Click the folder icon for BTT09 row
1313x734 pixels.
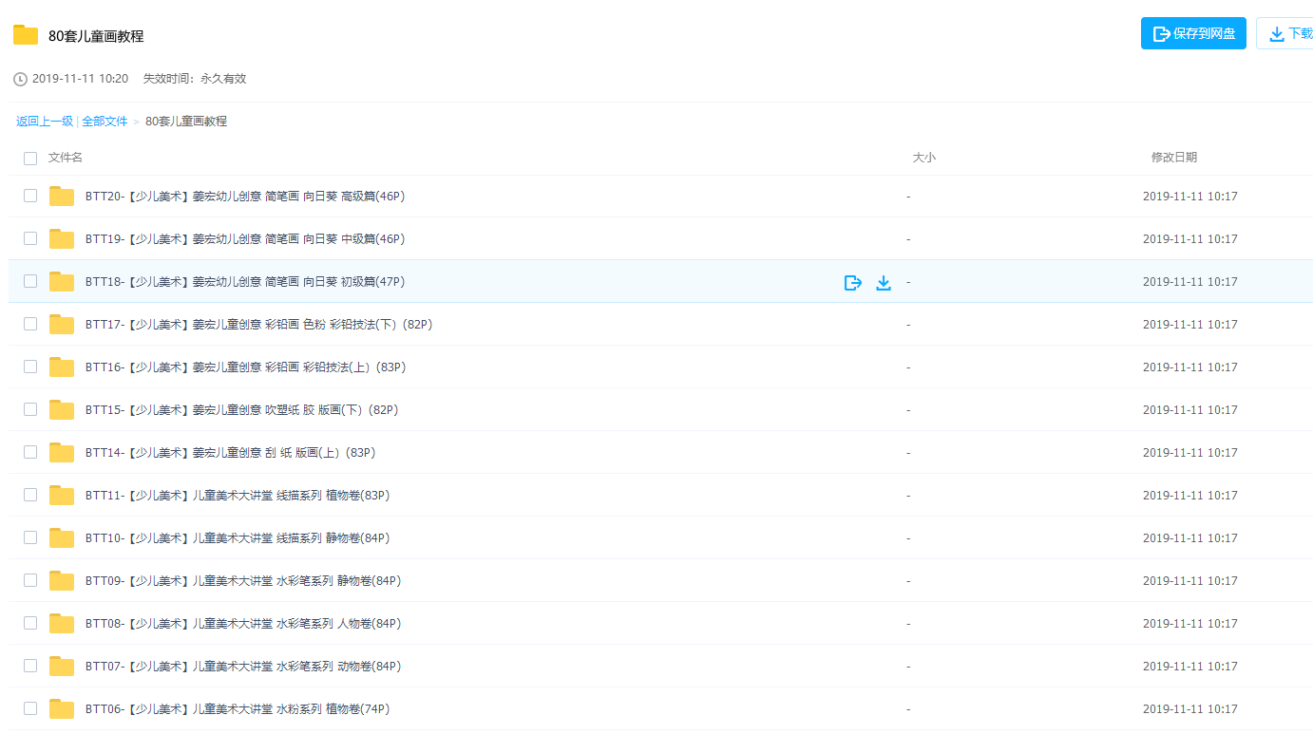62,581
